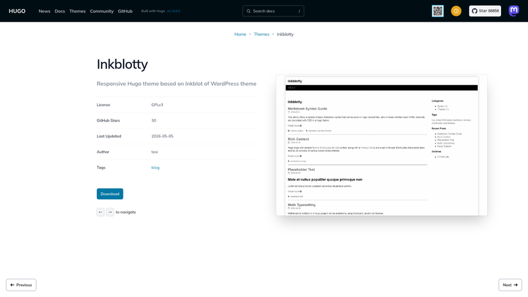Click the Download button

tap(110, 194)
